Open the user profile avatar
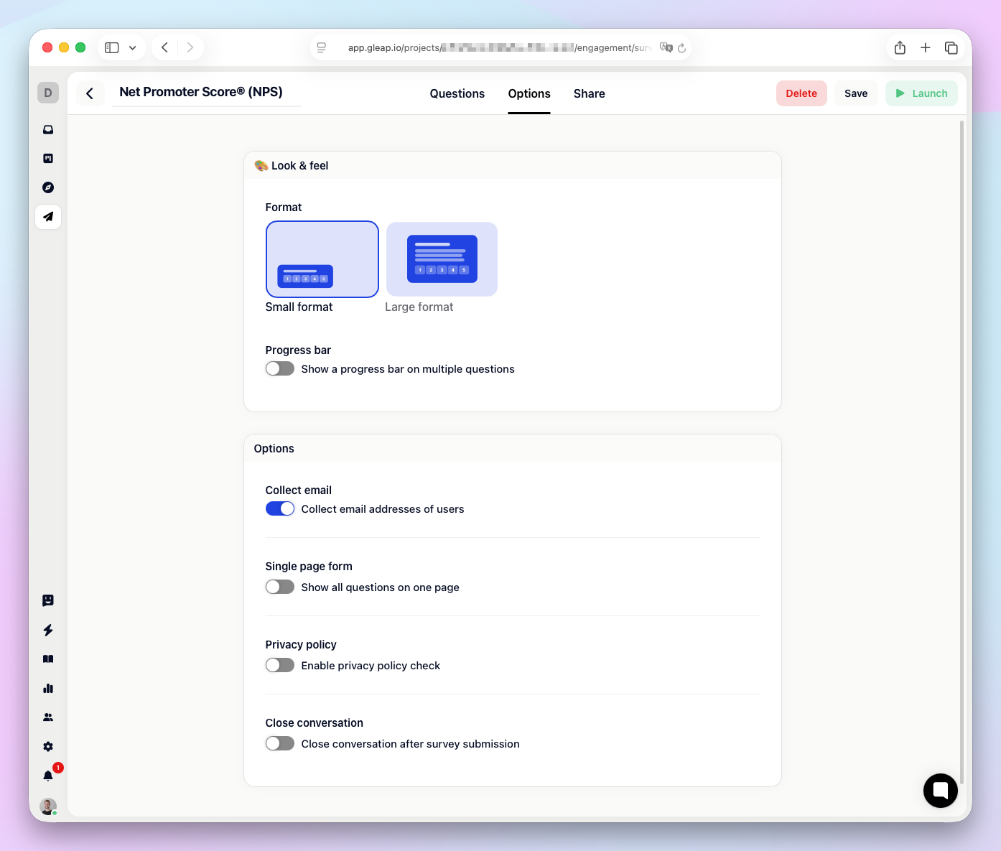Screen dimensions: 1001x851 (x=48, y=806)
